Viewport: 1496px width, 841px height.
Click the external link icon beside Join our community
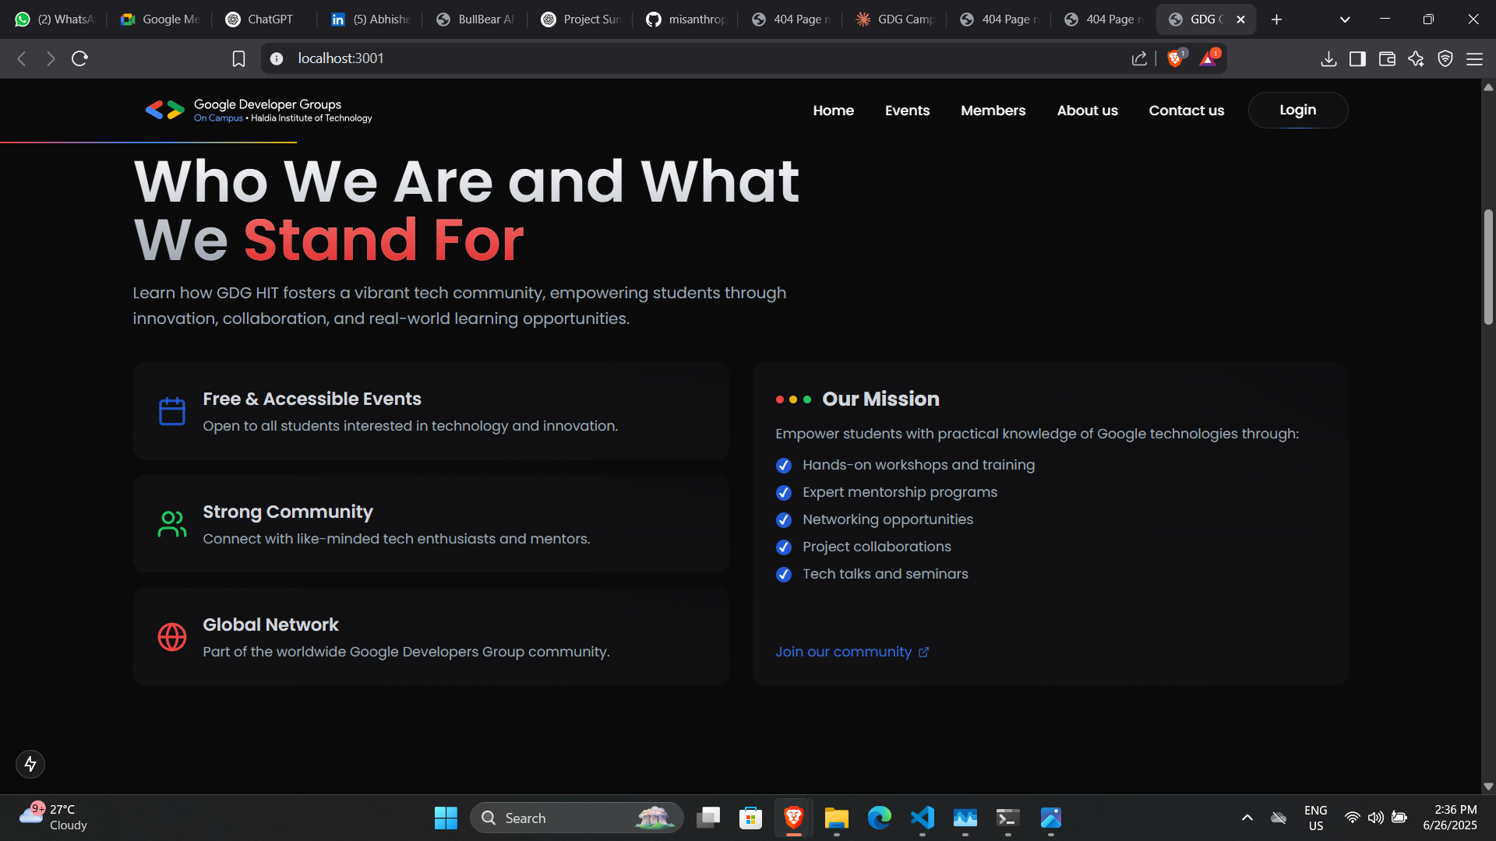coord(923,653)
